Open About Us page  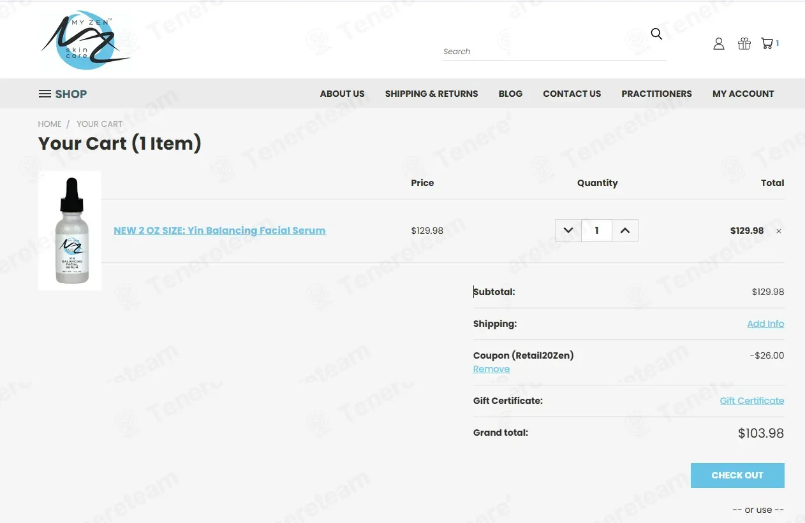pyautogui.click(x=343, y=94)
